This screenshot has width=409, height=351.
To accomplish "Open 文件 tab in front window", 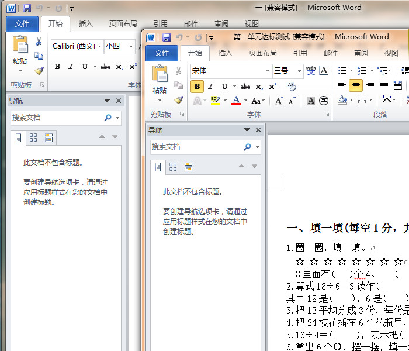I will point(162,53).
